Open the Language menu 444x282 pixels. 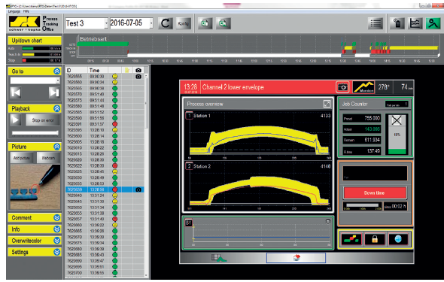click(14, 11)
